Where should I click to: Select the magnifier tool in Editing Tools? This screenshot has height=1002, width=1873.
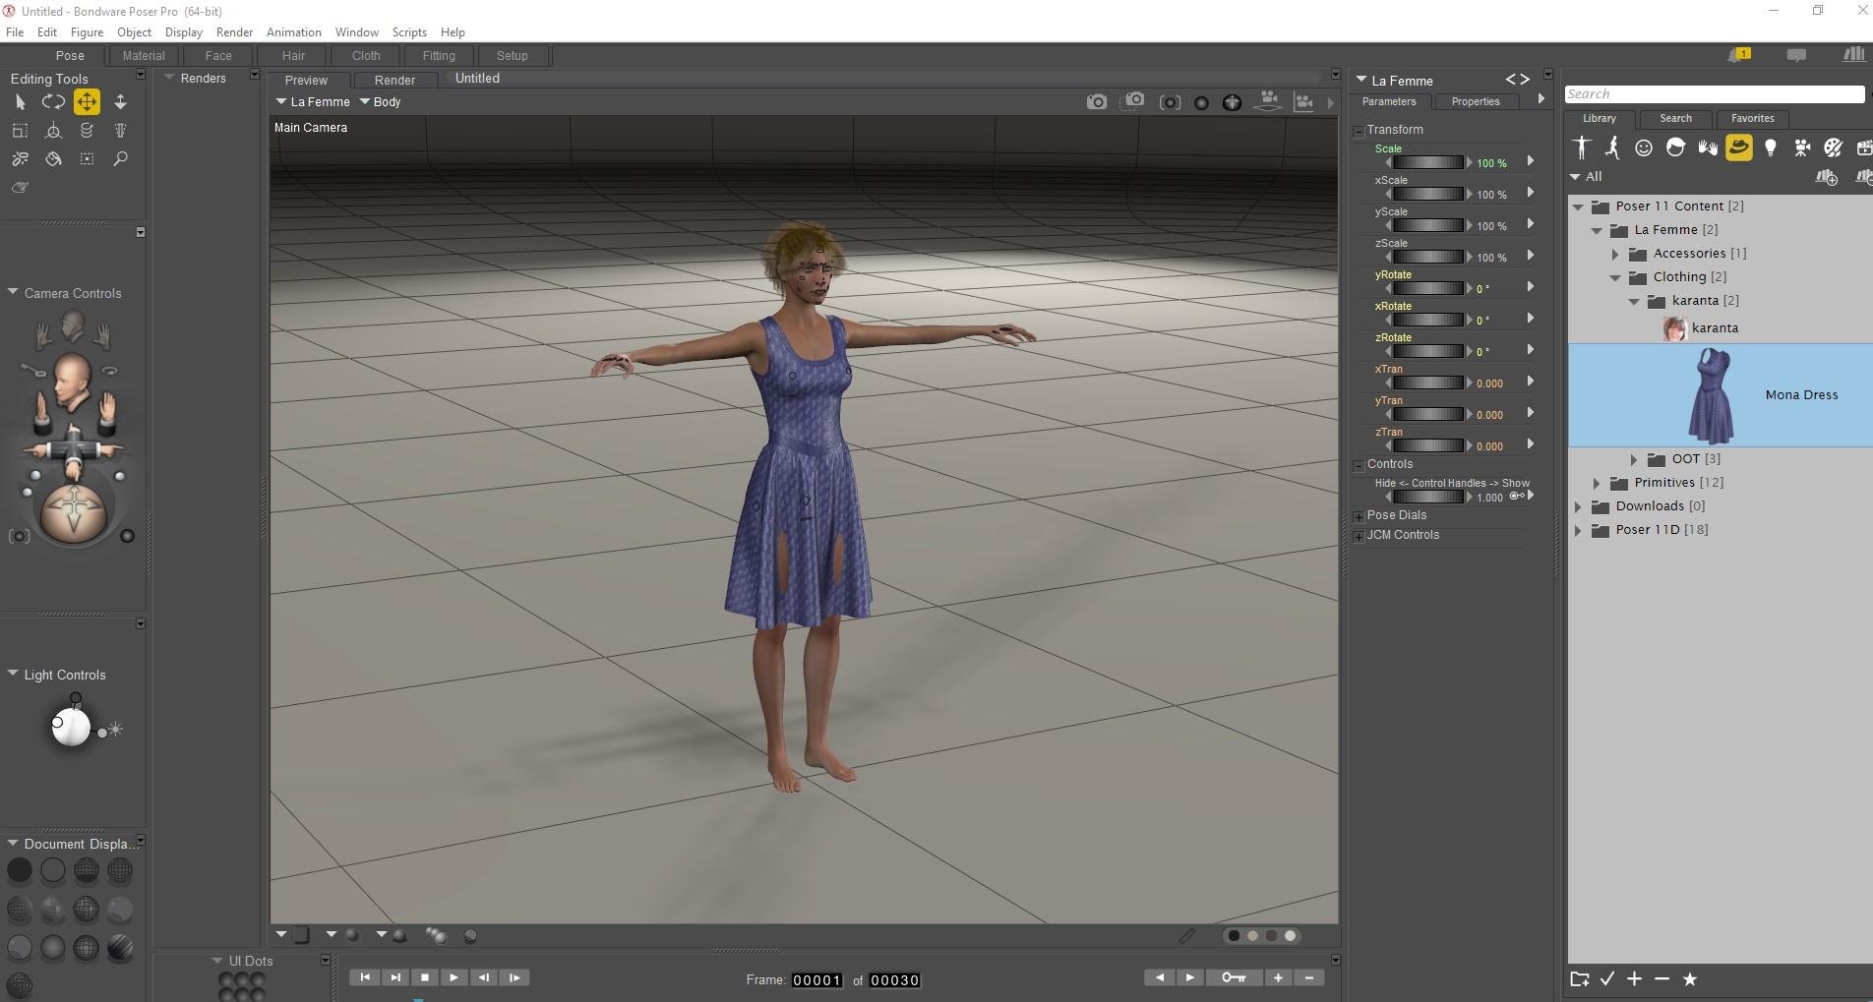[120, 159]
